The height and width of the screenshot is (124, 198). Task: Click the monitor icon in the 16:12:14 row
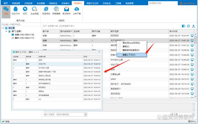tap(192, 84)
